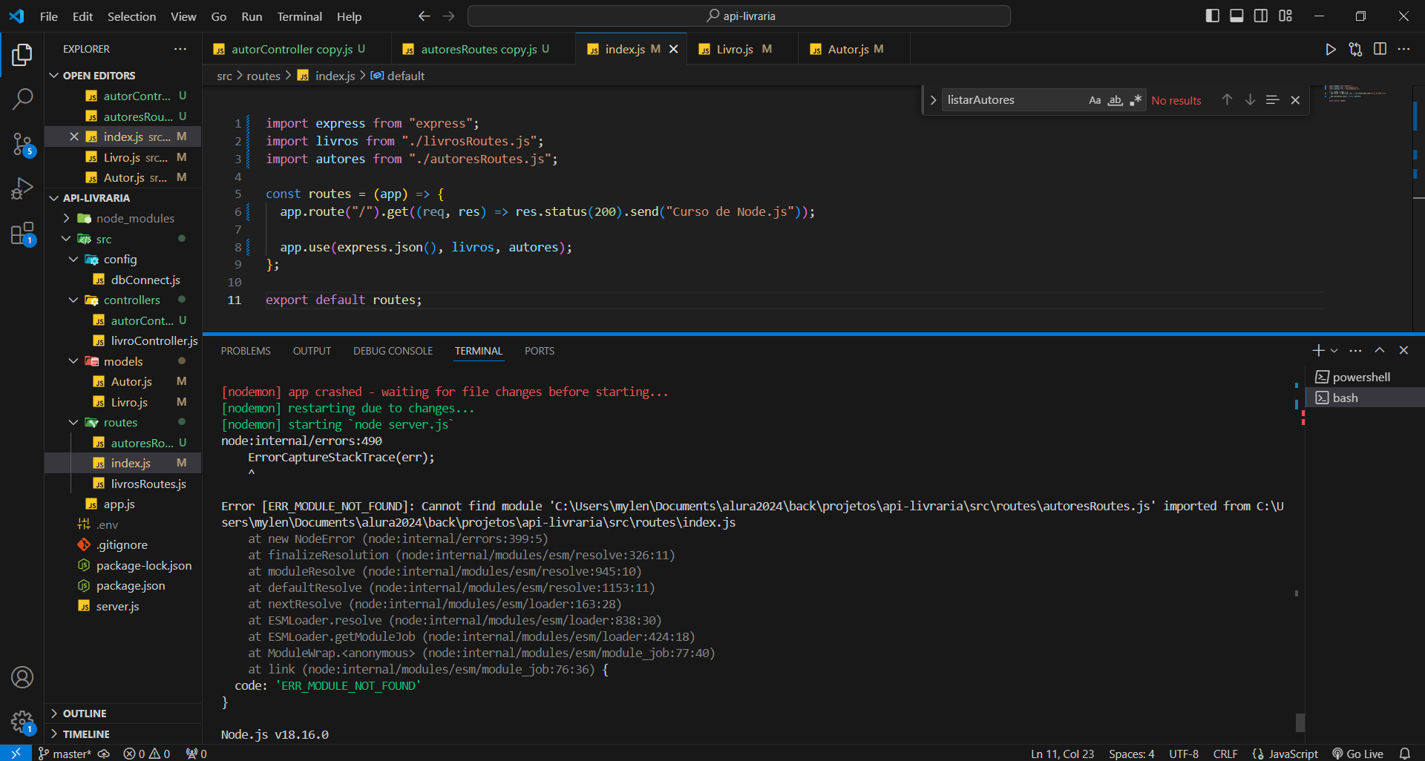Toggle Match Case in find widget
Screen dimensions: 1425x761
[1095, 100]
